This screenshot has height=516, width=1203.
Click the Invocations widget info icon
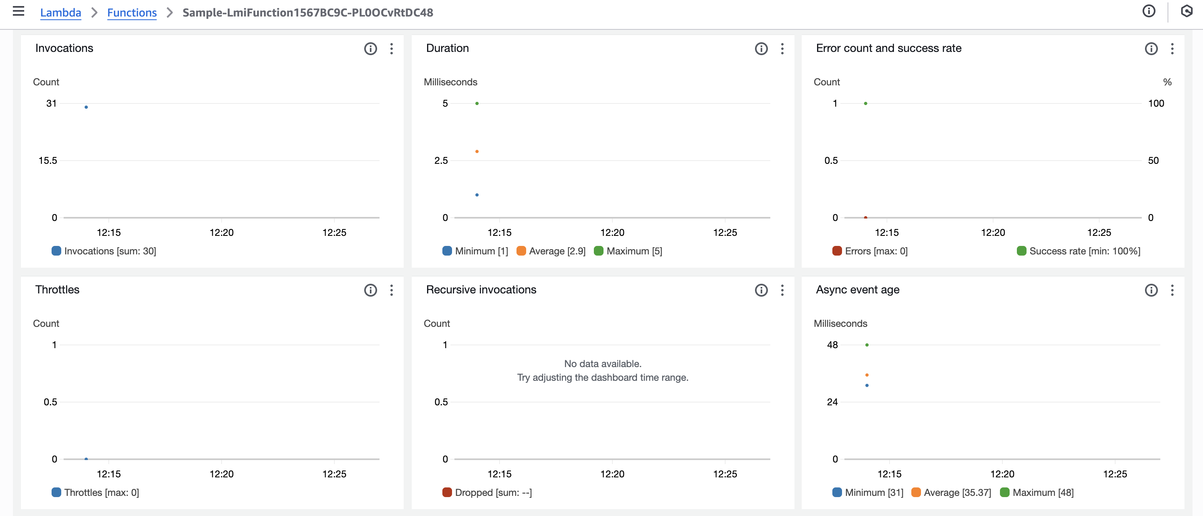pos(370,49)
